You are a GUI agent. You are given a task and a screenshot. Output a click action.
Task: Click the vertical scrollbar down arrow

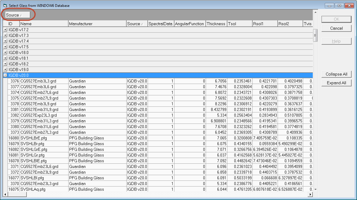[315, 189]
